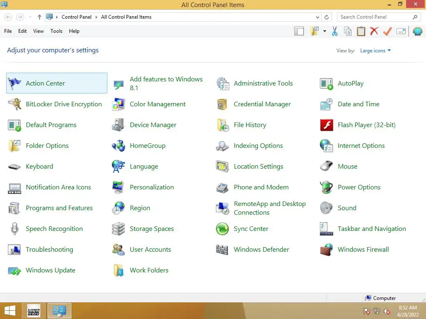
Task: Click the Windows Defender wall icon
Action: 222,250
